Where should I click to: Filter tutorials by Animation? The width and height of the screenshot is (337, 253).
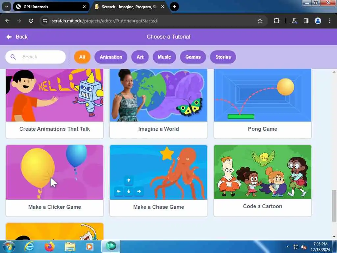pyautogui.click(x=111, y=57)
